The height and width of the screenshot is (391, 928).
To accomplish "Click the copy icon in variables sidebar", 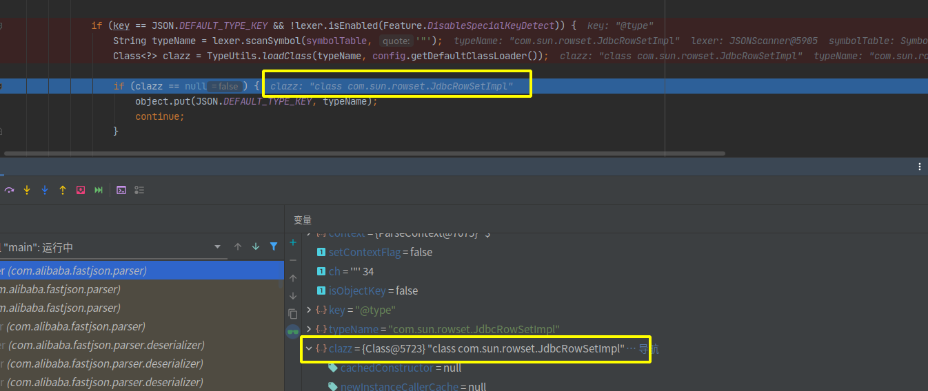I will click(x=293, y=313).
